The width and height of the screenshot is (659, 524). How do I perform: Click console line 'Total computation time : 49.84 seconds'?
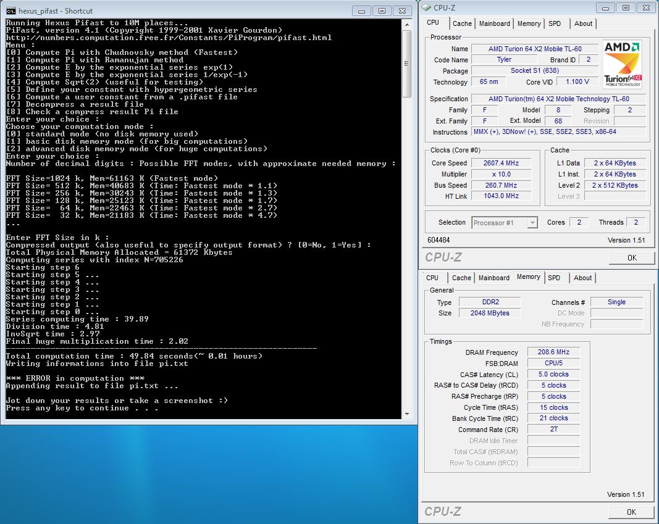(x=135, y=356)
